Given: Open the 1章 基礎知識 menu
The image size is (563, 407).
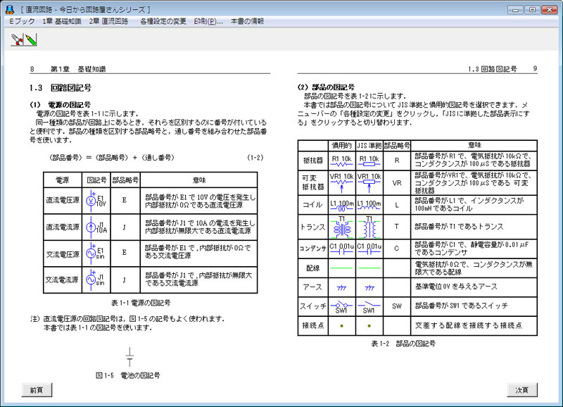Looking at the screenshot, I should click(x=62, y=21).
